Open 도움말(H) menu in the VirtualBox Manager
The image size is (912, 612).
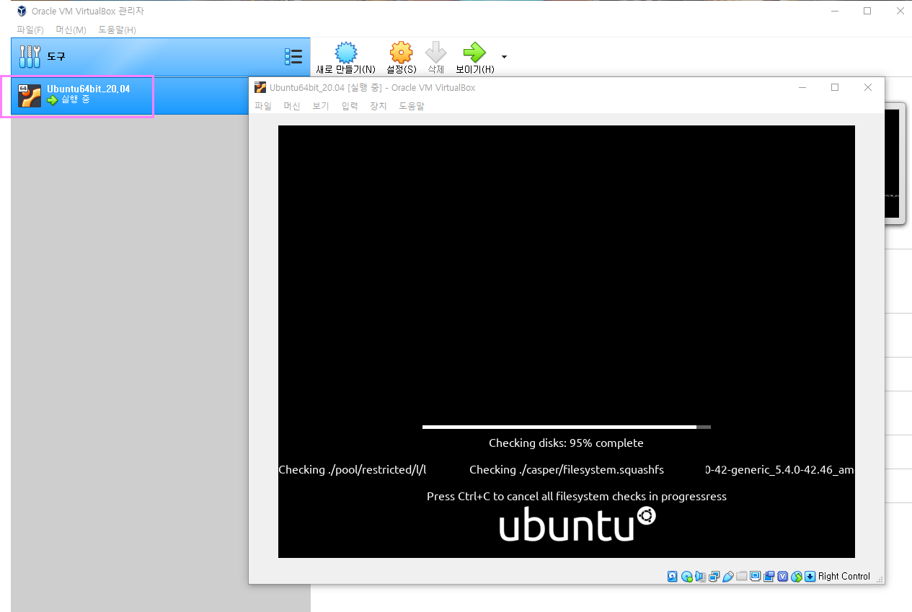[x=117, y=30]
